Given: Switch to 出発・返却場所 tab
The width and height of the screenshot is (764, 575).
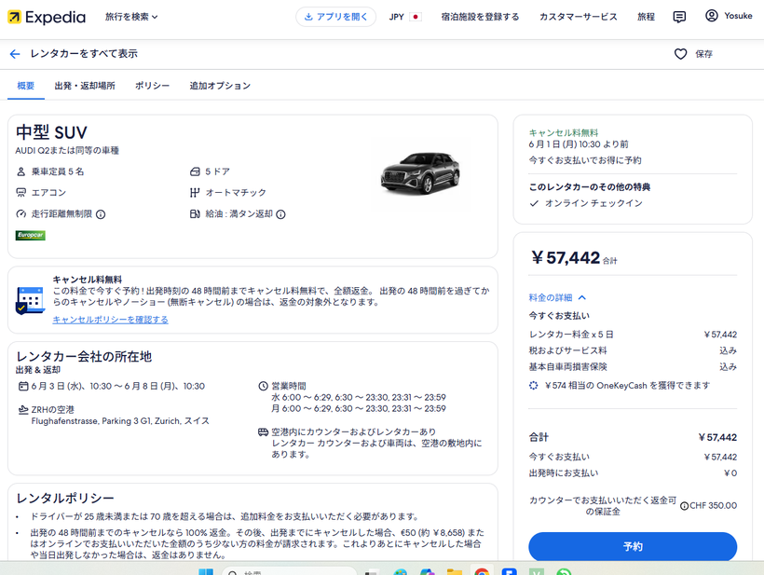Looking at the screenshot, I should tap(85, 86).
